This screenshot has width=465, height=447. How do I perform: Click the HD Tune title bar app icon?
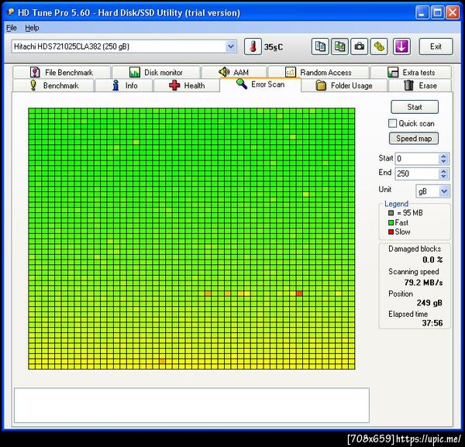click(x=10, y=12)
